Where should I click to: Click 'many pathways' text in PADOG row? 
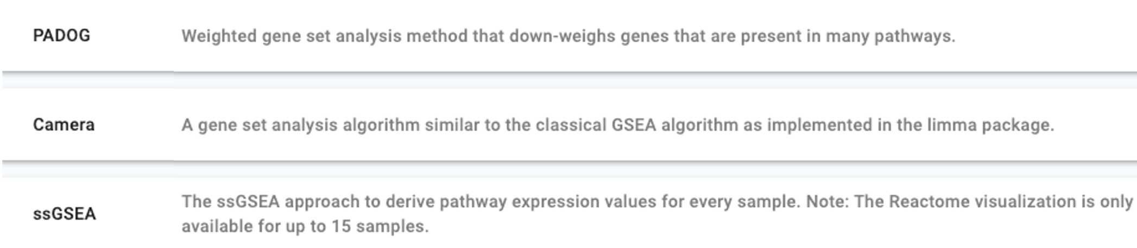(890, 36)
